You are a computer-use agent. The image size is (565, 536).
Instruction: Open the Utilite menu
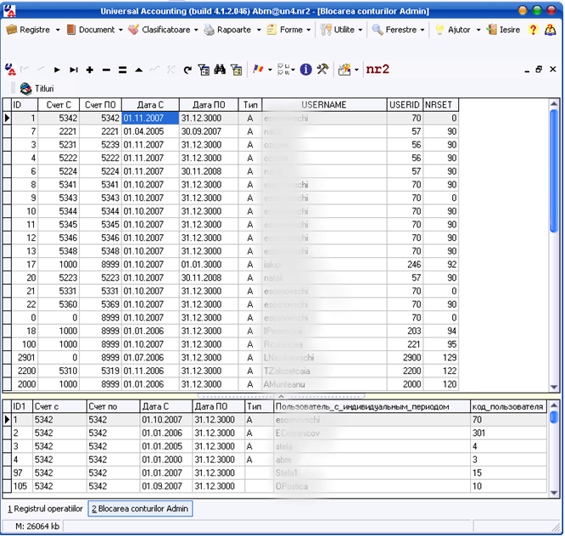[x=341, y=30]
